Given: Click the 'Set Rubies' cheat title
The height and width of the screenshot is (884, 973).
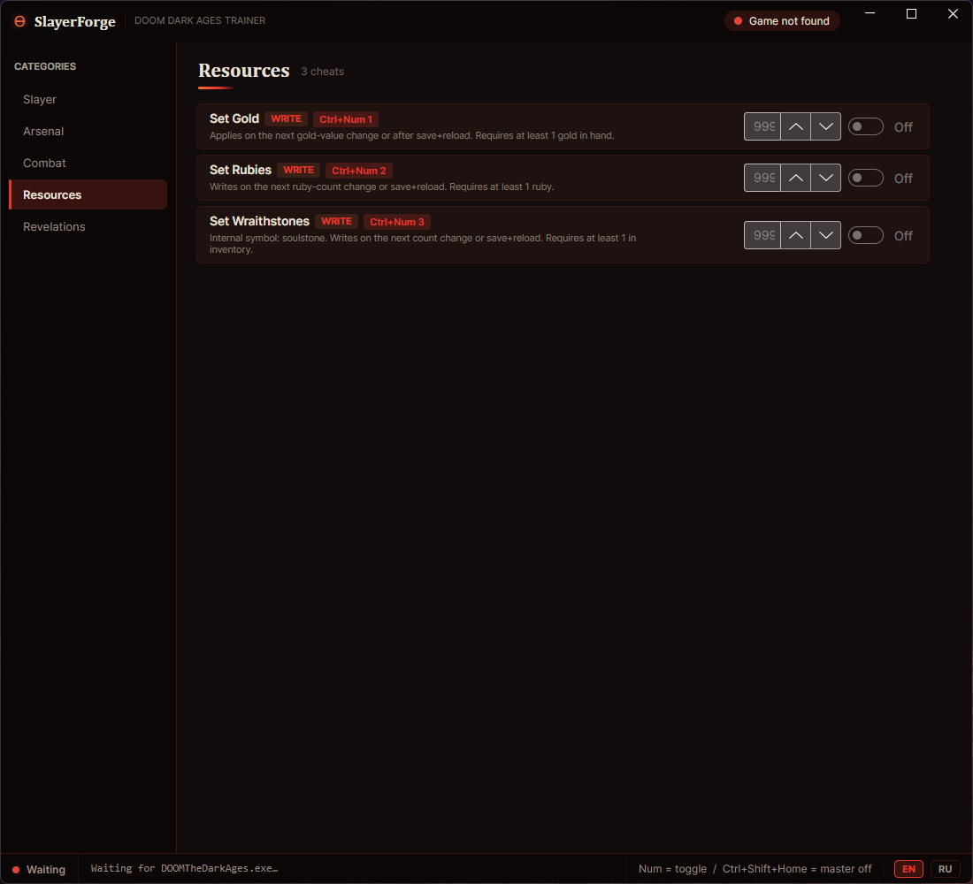Looking at the screenshot, I should [240, 170].
